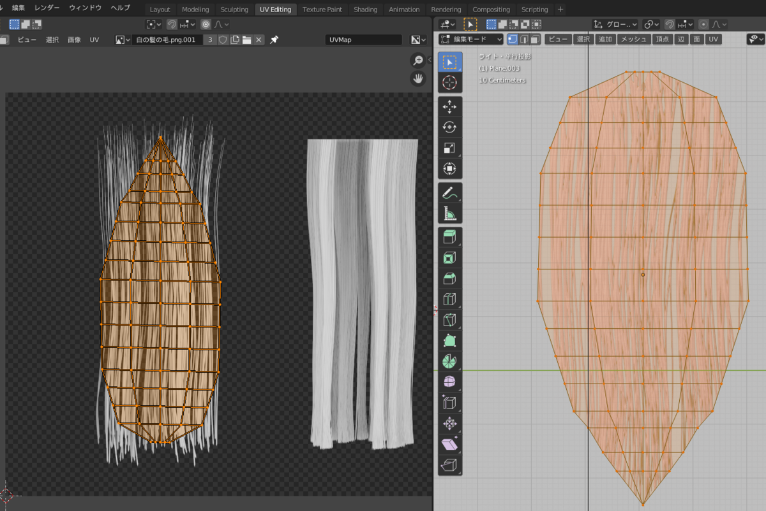Viewport: 766px width, 511px height.
Task: Toggle fake user shield for the image
Action: coord(223,40)
